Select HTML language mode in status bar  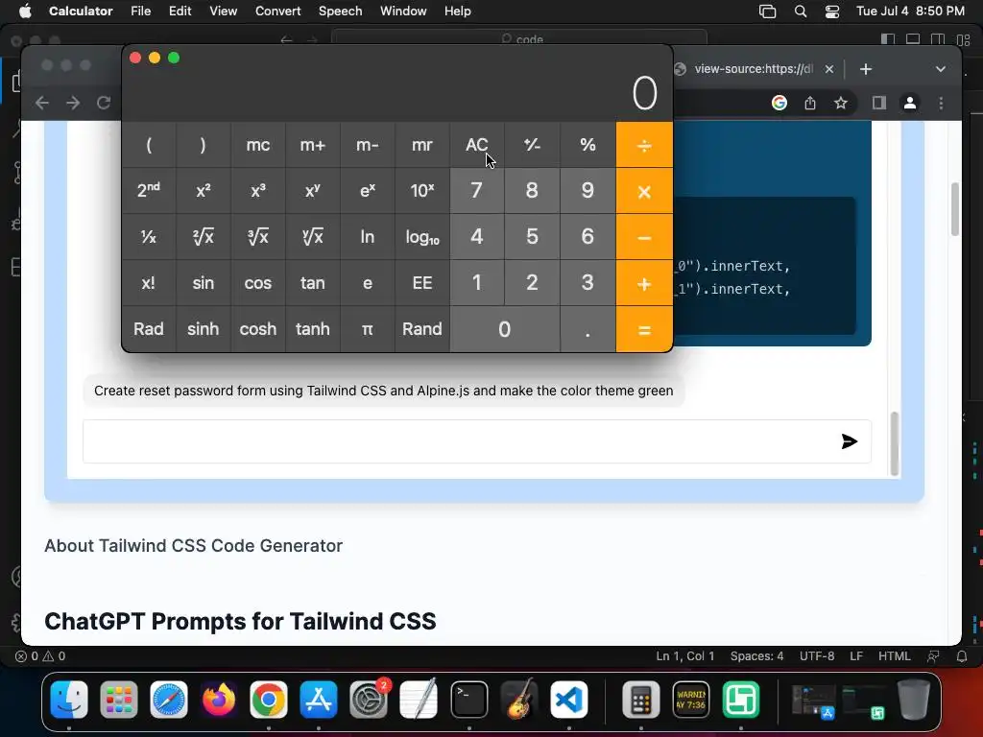point(894,656)
